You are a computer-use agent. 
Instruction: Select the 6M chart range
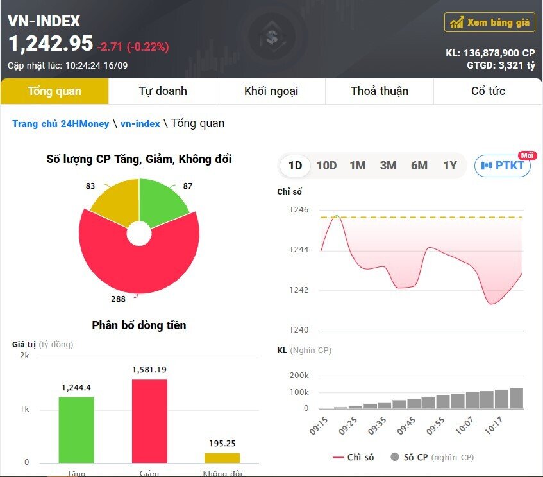(419, 166)
